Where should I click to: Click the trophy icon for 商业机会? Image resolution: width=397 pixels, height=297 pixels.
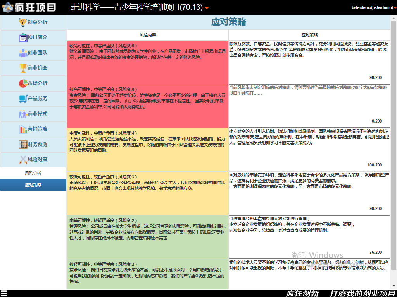pos(23,68)
